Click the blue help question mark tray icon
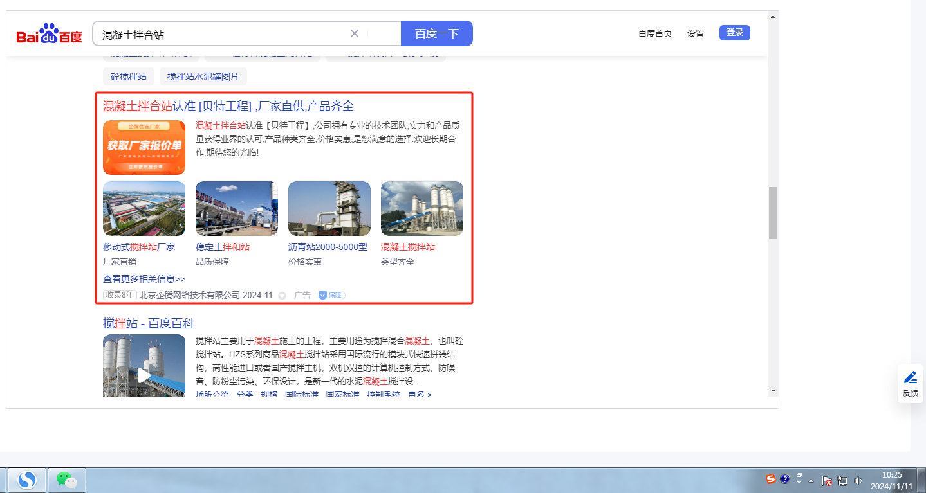926x493 pixels. click(785, 479)
